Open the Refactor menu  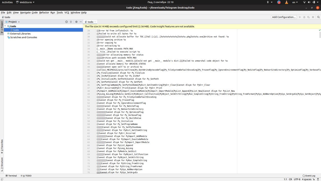click(x=44, y=13)
